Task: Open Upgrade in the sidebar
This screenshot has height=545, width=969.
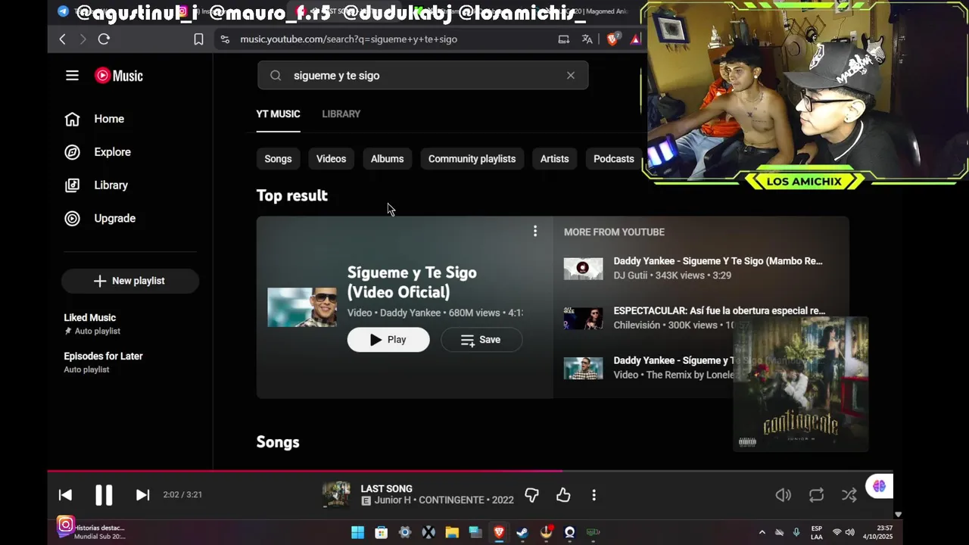Action: pos(100,219)
